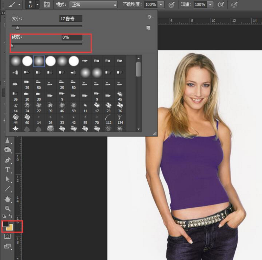Viewport: 262px width, 260px height.
Task: Create new brush preset from this brush
Action: [148, 28]
